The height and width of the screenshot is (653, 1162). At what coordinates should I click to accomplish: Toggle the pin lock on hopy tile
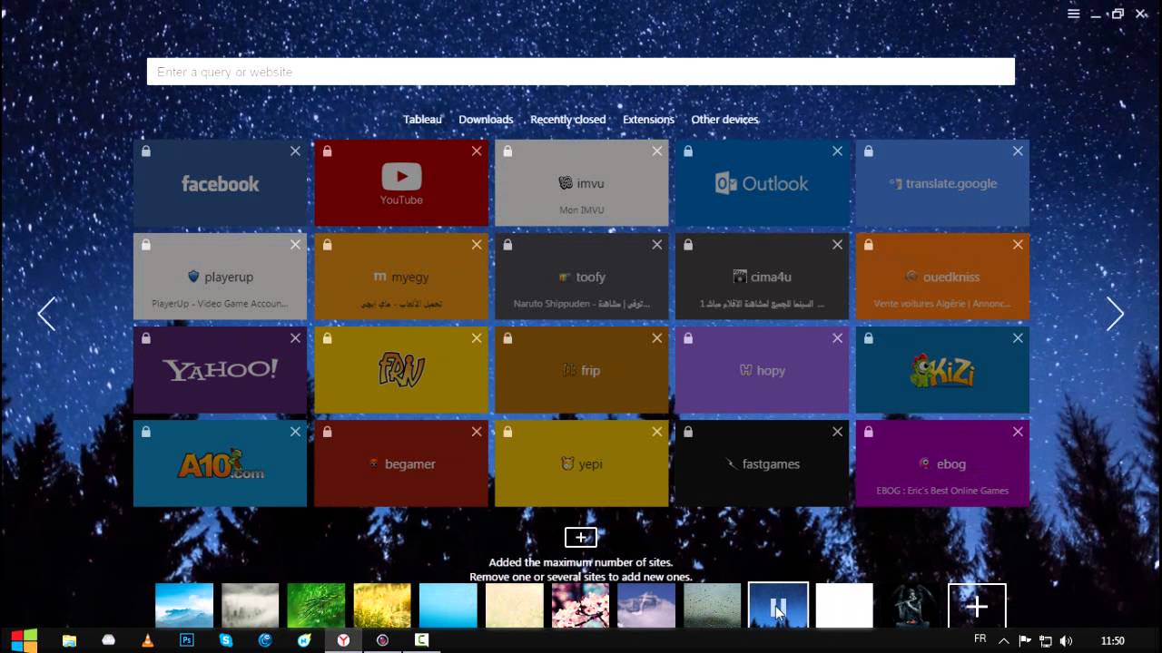(x=688, y=338)
